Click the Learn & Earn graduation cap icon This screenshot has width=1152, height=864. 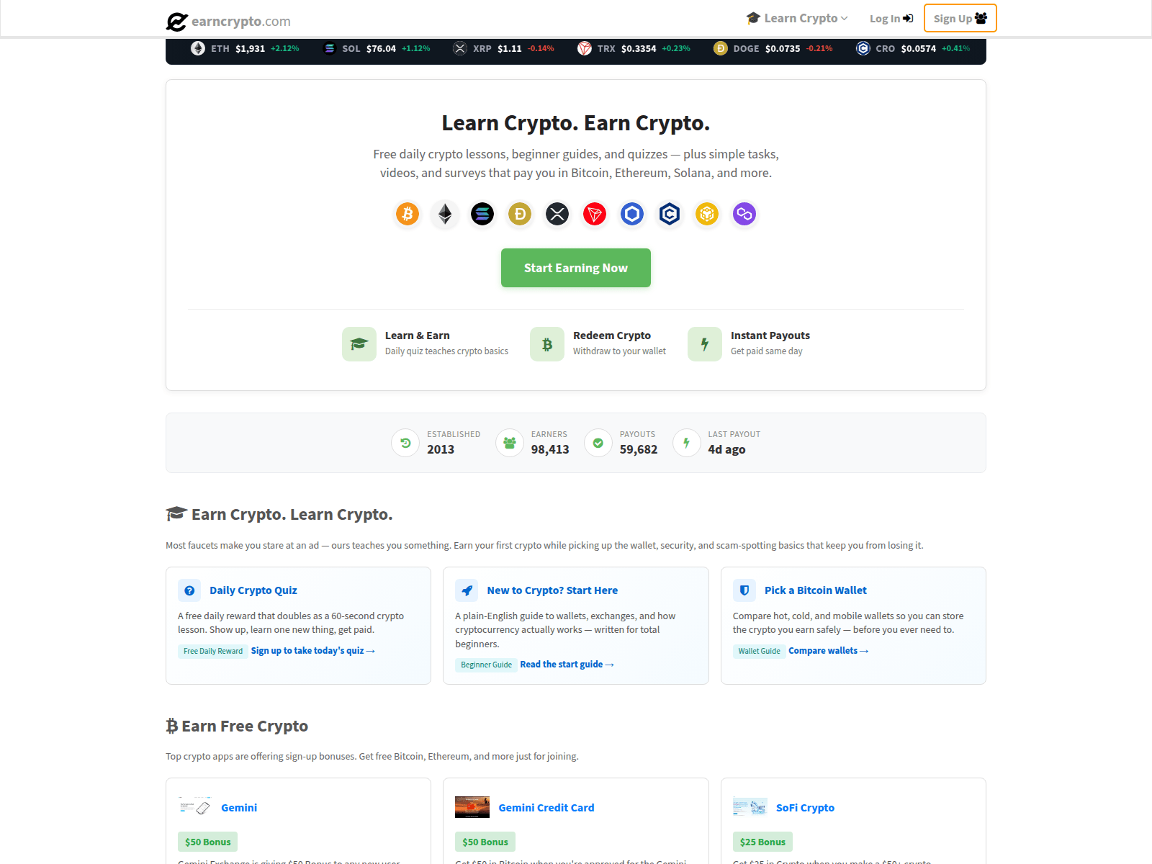[359, 344]
